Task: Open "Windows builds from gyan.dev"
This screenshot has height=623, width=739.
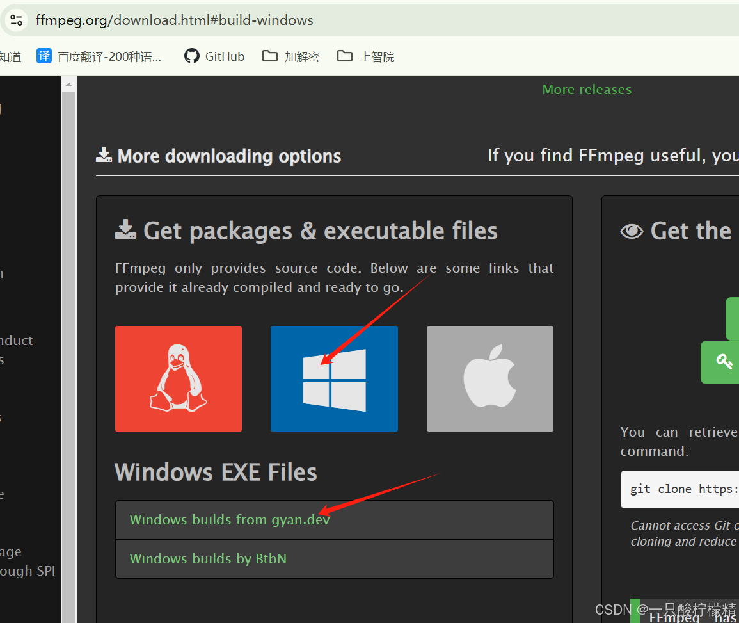Action: [x=229, y=520]
